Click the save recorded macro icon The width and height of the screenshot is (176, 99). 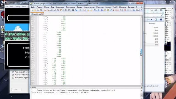click(137, 10)
